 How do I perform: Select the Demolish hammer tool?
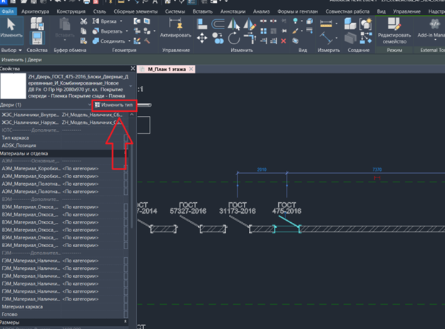[147, 41]
